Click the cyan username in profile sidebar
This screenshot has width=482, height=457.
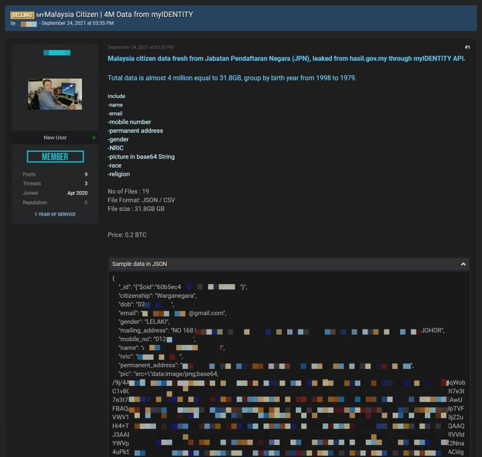coord(56,53)
